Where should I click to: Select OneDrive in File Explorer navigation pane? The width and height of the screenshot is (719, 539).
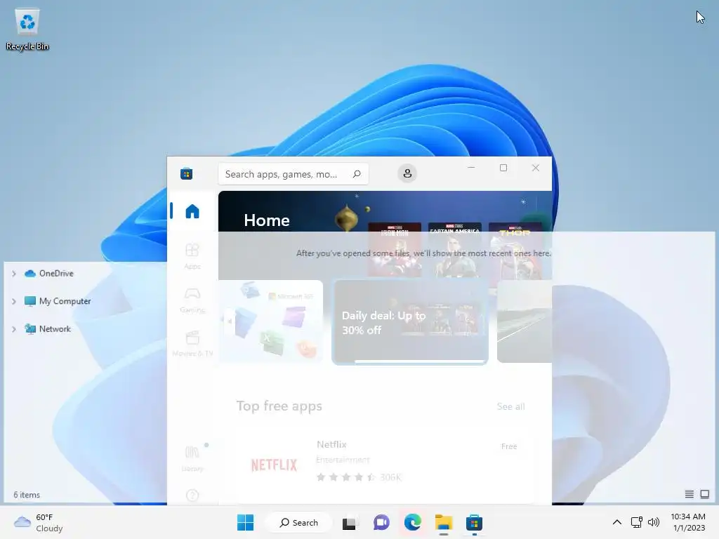49,274
